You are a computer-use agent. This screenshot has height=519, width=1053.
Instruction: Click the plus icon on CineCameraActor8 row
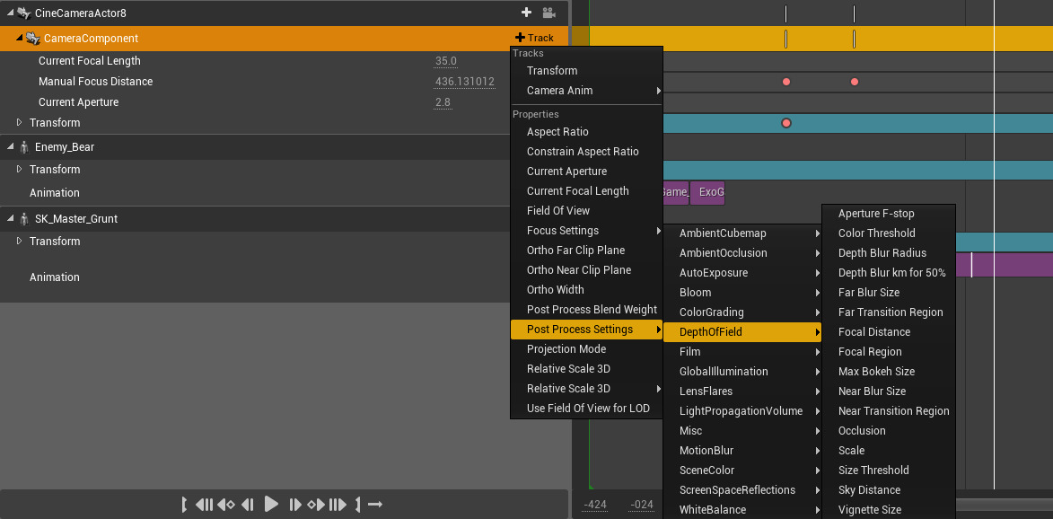pyautogui.click(x=526, y=13)
